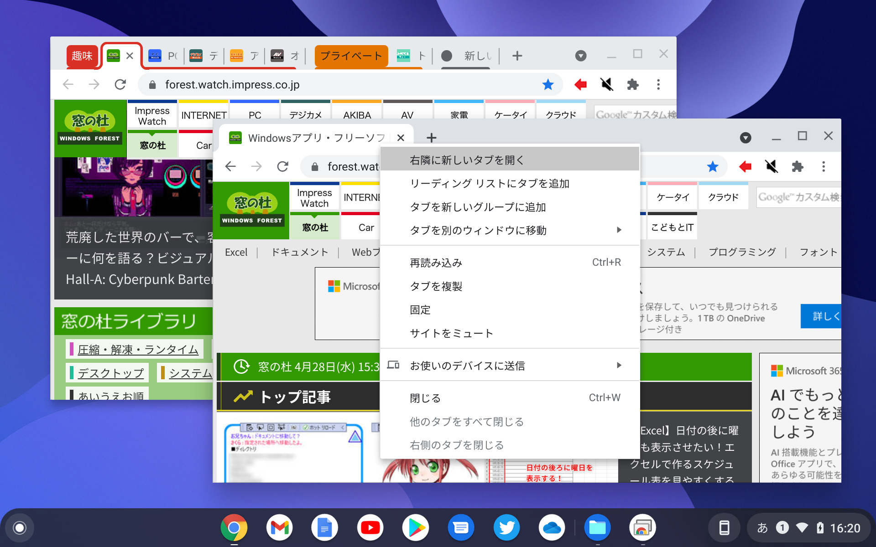876x547 pixels.
Task: Bookmark the page using the star icon
Action: click(712, 166)
